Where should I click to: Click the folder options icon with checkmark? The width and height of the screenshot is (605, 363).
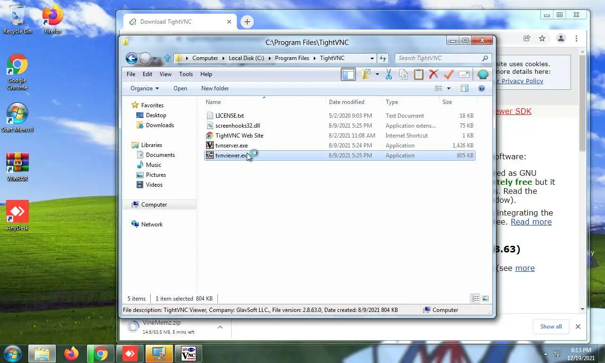366,74
